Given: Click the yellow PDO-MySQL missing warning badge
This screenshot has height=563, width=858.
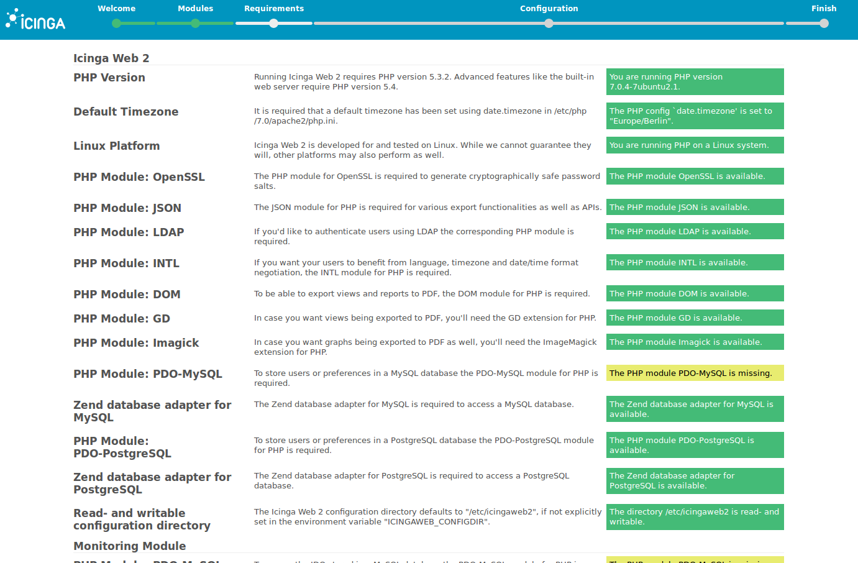Looking at the screenshot, I should coord(695,373).
